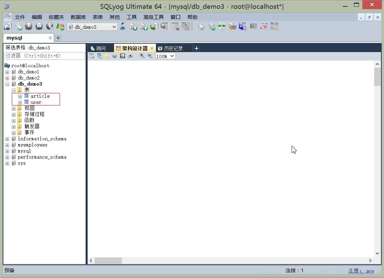Screen dimensions: 384x278
Task: Open the scheduled backup icon with clock
Action: [243, 26]
